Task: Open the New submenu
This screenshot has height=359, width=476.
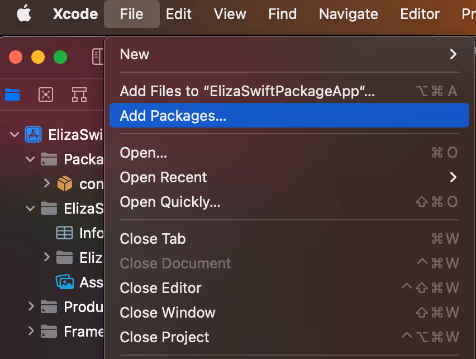Action: [x=135, y=54]
